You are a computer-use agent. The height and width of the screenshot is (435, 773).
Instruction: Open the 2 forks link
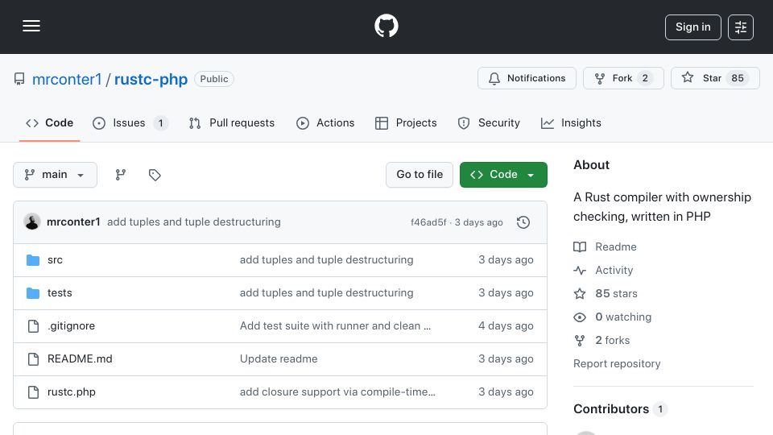pos(612,340)
